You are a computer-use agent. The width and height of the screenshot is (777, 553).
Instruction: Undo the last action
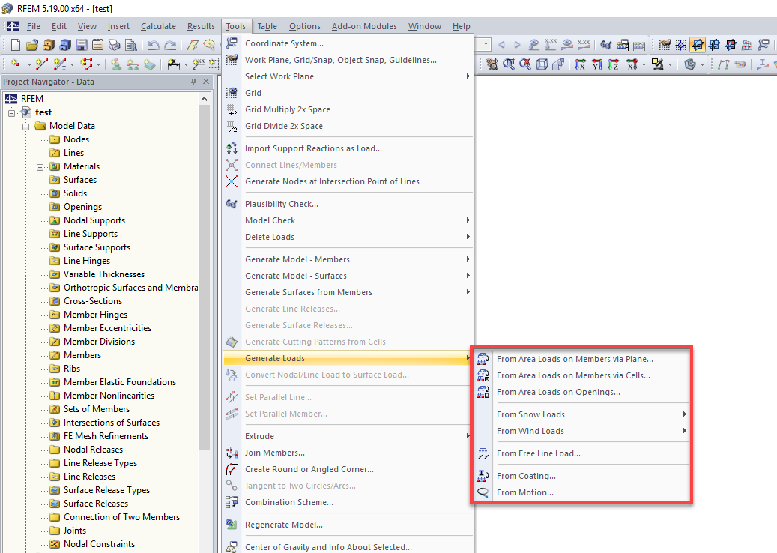(x=154, y=44)
